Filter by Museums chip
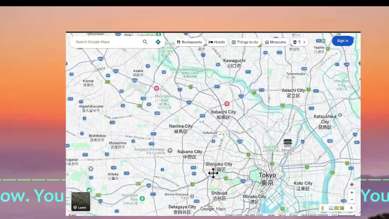The image size is (389, 219). tap(275, 42)
